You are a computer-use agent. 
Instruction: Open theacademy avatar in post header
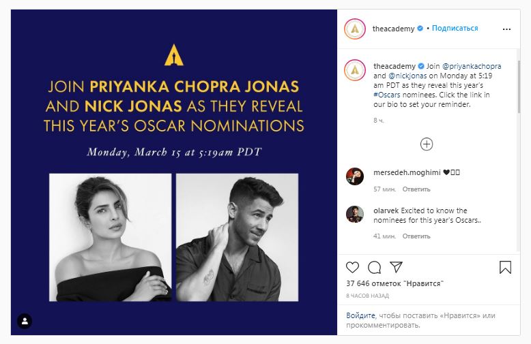pos(355,29)
